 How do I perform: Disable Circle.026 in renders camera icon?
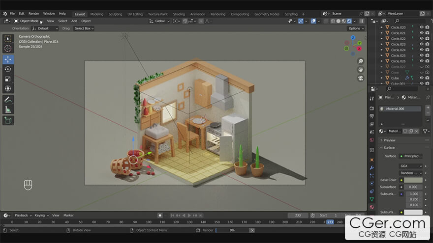pyautogui.click(x=427, y=61)
